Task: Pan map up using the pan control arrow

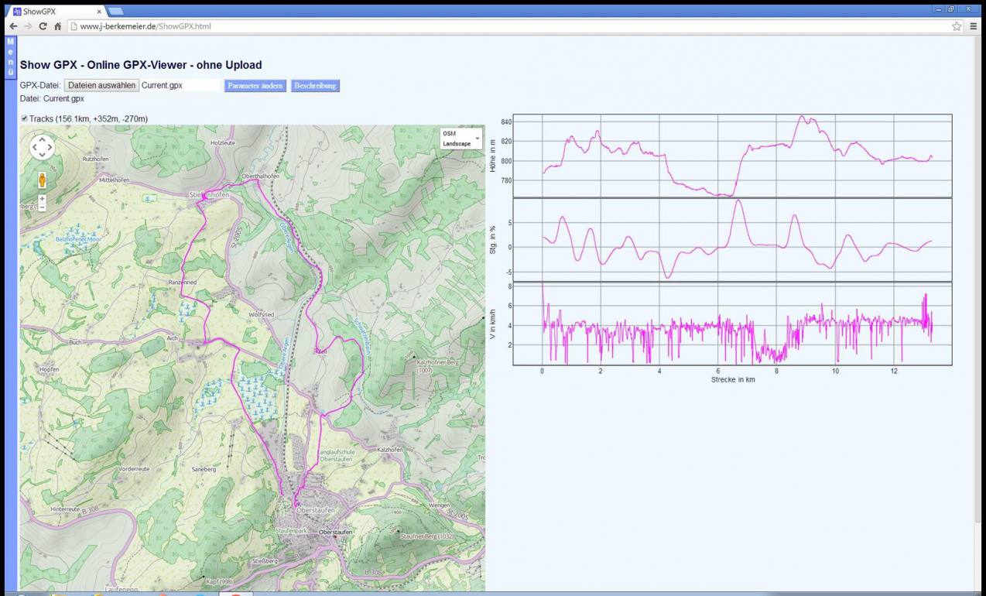Action: point(42,139)
